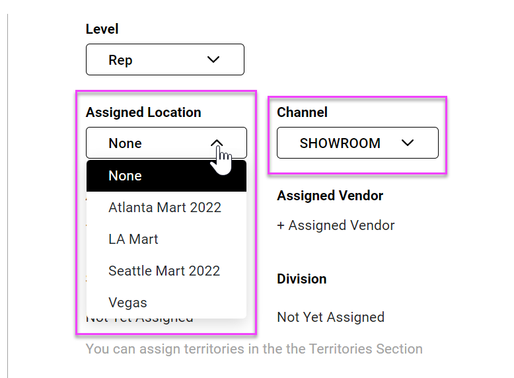Image resolution: width=514 pixels, height=378 pixels.
Task: Click the Assigned Location field showing None
Action: pyautogui.click(x=152, y=143)
